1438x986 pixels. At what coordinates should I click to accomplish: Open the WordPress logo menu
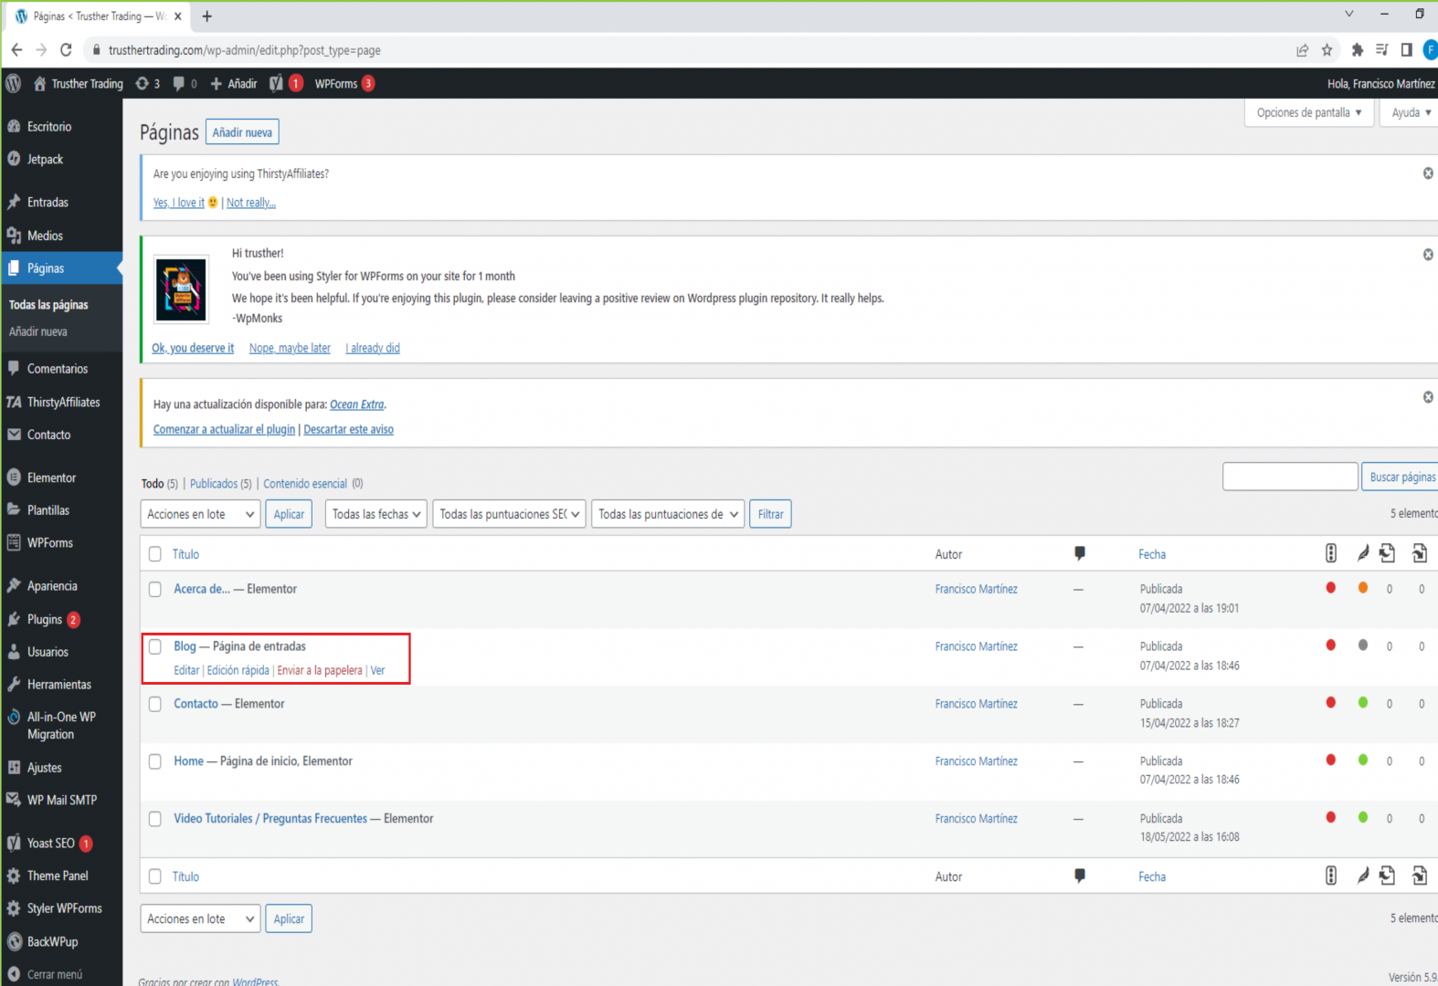point(14,83)
